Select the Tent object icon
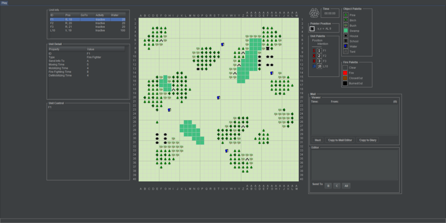The image size is (446, 223). point(346,51)
